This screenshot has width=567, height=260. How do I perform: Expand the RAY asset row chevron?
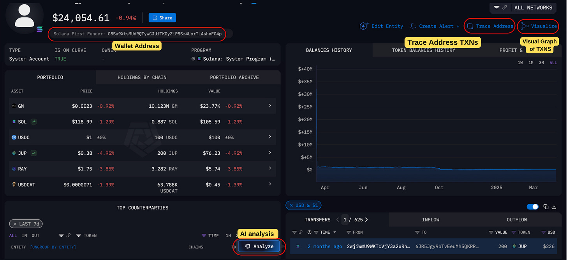pyautogui.click(x=270, y=168)
